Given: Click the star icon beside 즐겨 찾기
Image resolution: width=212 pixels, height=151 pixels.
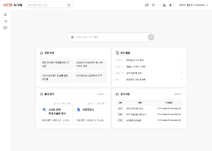Looking at the screenshot, I should click(41, 94).
